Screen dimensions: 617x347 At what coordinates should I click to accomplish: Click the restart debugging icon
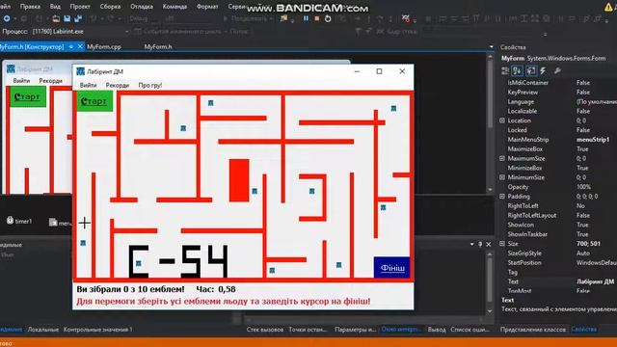(x=328, y=18)
